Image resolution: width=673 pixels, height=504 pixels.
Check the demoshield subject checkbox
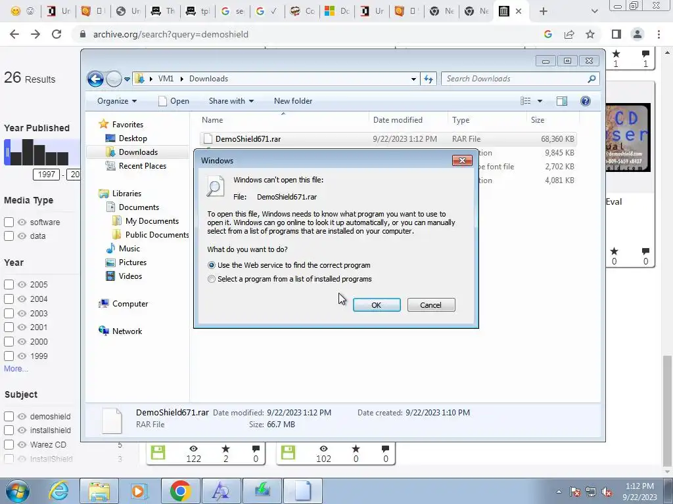(9, 416)
